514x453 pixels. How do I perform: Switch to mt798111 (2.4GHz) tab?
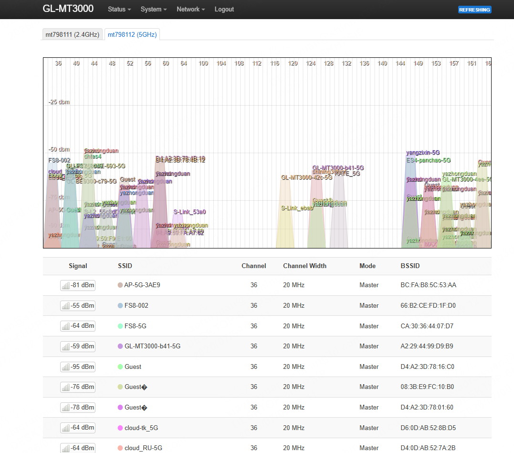pyautogui.click(x=73, y=34)
